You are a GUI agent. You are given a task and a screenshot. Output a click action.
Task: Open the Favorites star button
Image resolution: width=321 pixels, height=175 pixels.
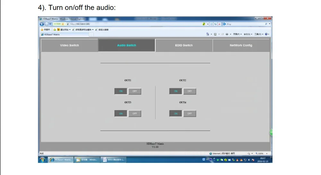tap(45, 29)
